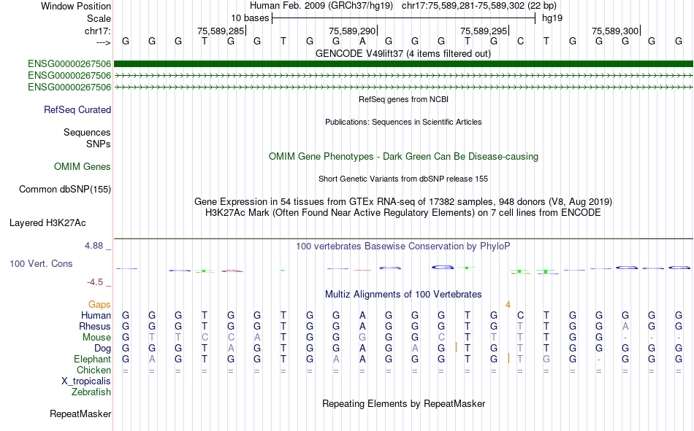Select the 10 bases scale bar
Screen dimensions: 694x431
404,18
